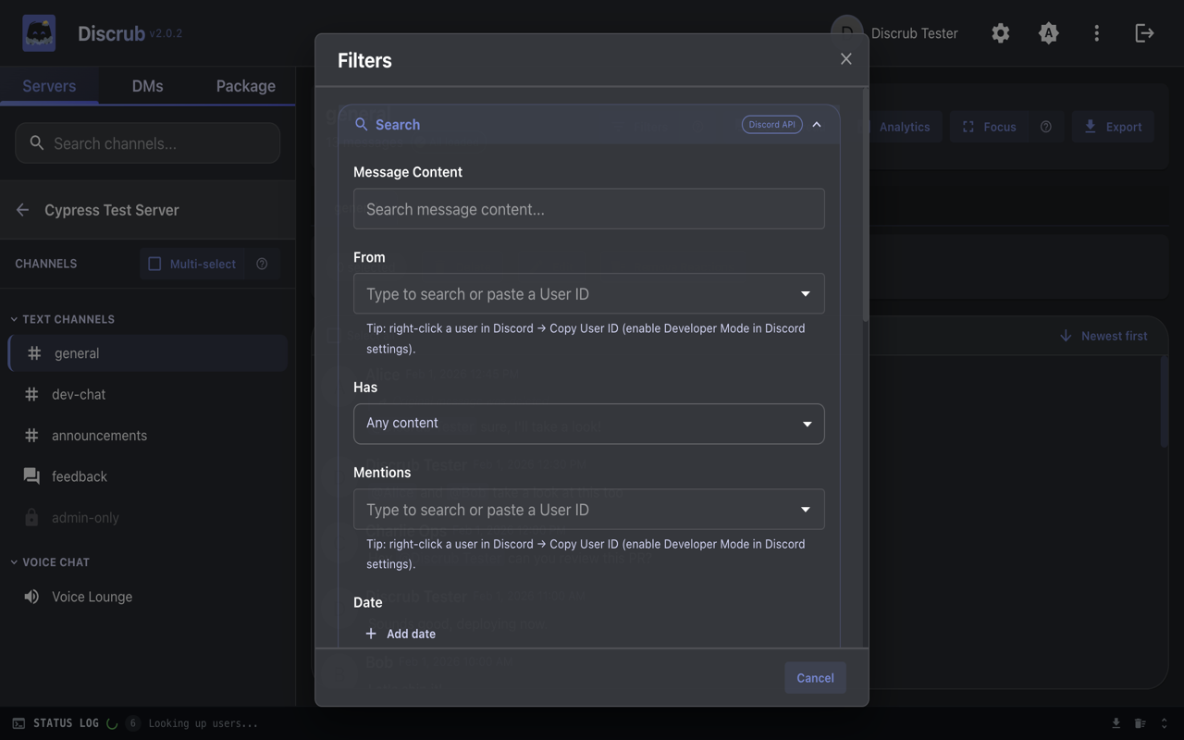Open the settings gear icon
The width and height of the screenshot is (1184, 740).
point(1000,33)
